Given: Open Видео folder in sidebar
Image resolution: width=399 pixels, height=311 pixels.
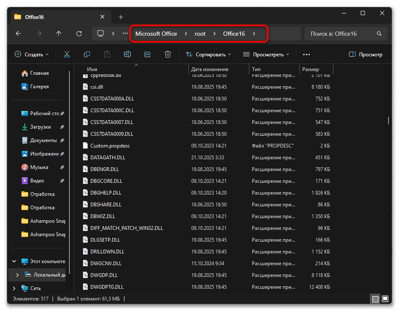Looking at the screenshot, I should [33, 181].
